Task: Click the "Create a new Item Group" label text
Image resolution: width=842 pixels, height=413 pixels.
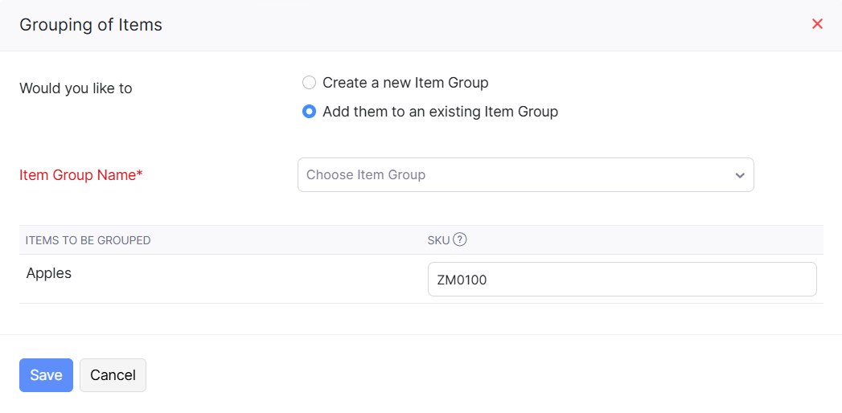Action: point(405,83)
